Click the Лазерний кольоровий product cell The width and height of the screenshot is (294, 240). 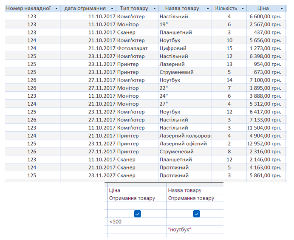tap(185, 136)
